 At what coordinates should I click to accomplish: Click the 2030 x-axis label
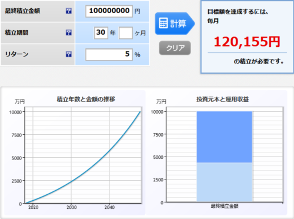pyautogui.click(x=72, y=207)
